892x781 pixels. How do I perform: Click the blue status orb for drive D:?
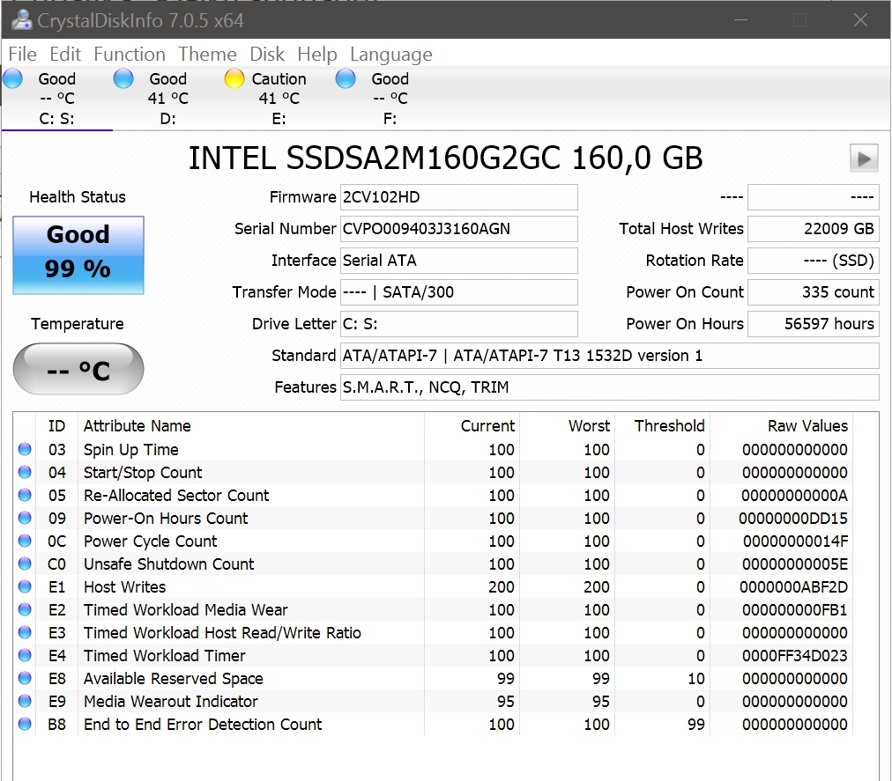(x=123, y=79)
